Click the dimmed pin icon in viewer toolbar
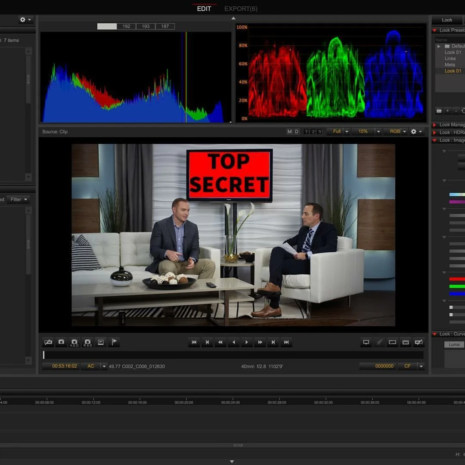465x465 pixels. (379, 342)
